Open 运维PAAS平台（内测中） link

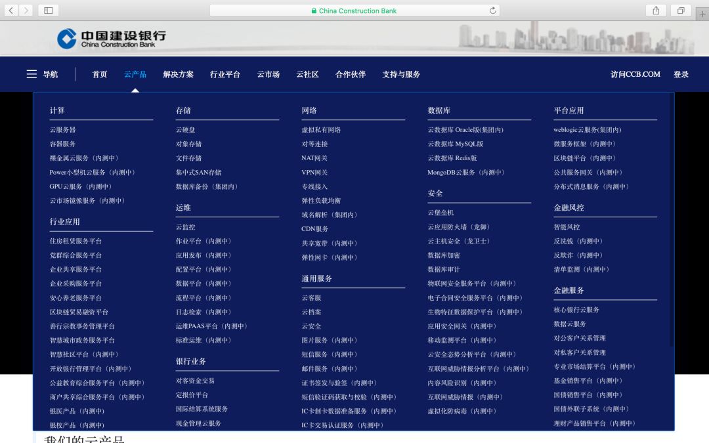click(x=211, y=326)
